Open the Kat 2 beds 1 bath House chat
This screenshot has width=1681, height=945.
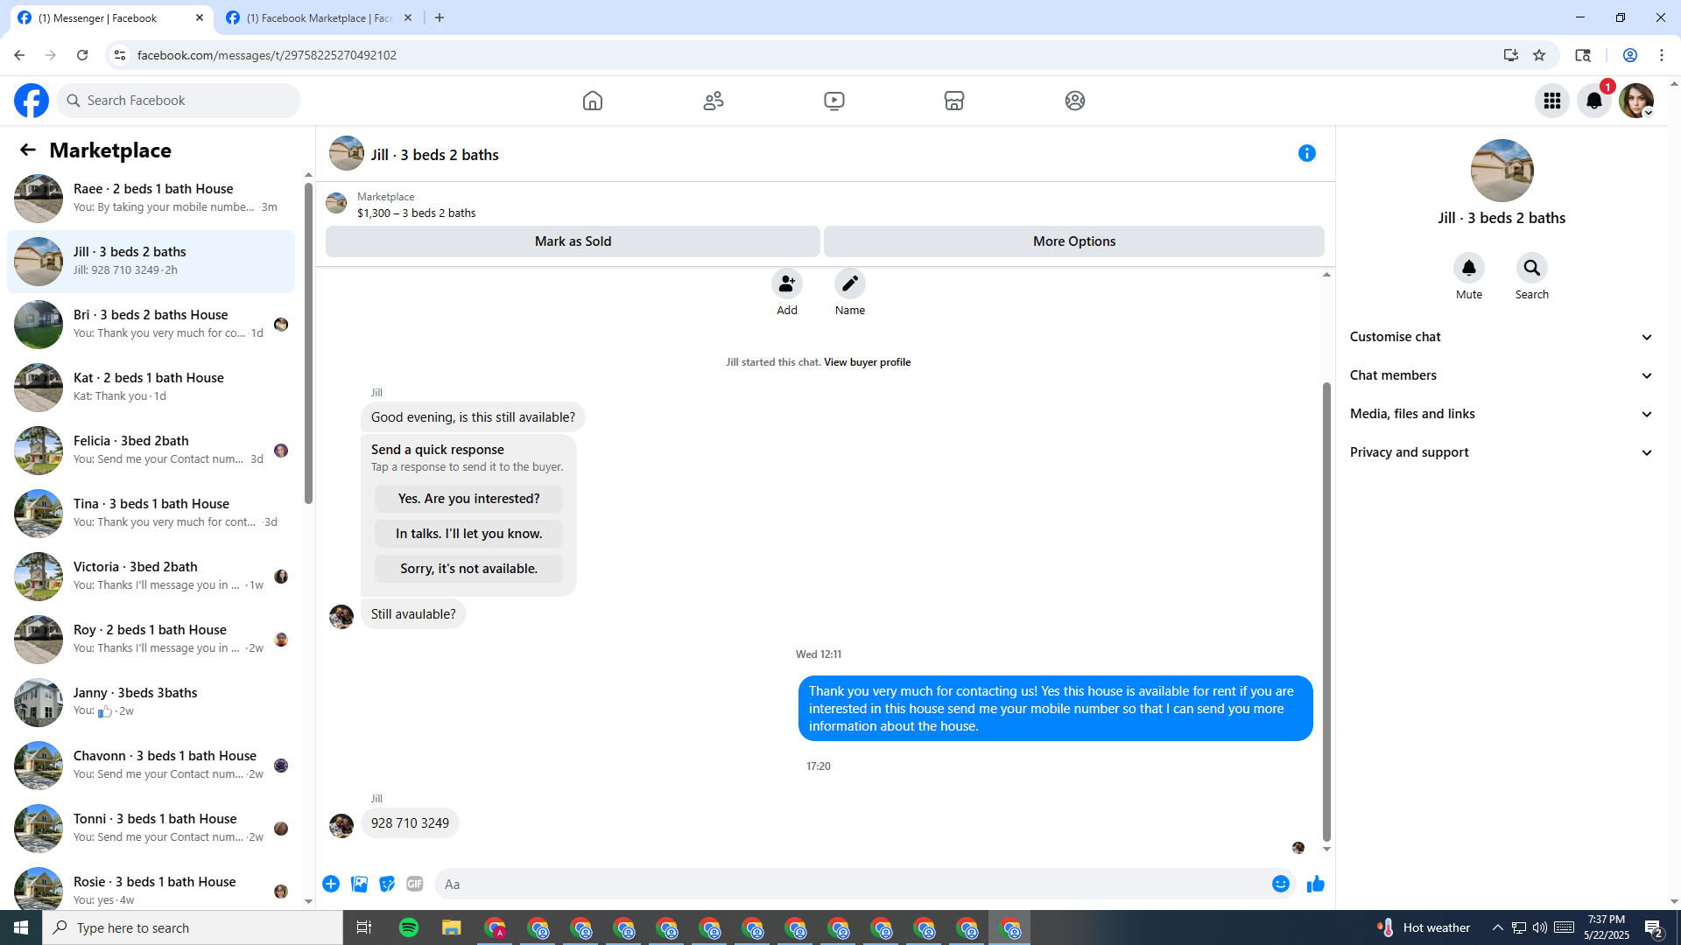[x=151, y=387]
